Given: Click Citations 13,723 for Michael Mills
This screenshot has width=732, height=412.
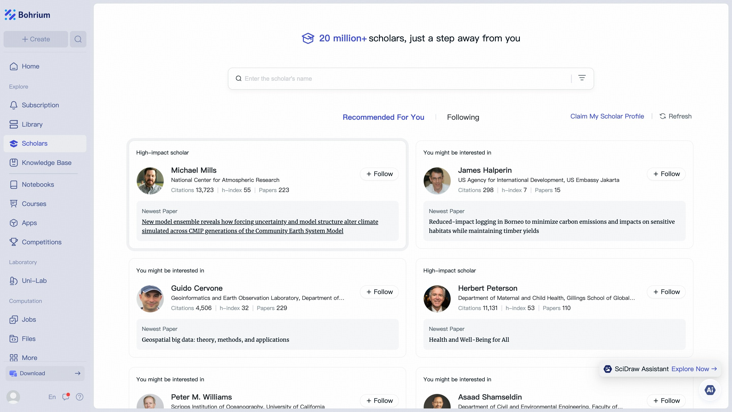Looking at the screenshot, I should point(192,190).
